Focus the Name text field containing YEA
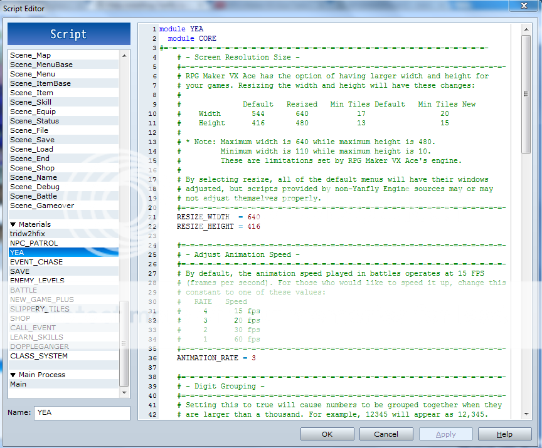Viewport: 542px width, 448px height. coord(82,413)
